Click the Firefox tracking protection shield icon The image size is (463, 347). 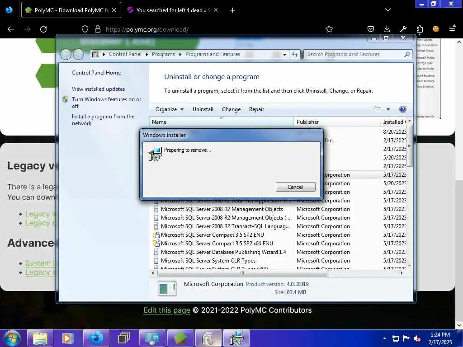[85, 29]
